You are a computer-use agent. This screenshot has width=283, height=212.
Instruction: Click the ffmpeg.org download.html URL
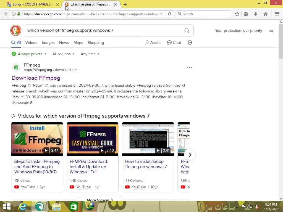click(51, 70)
